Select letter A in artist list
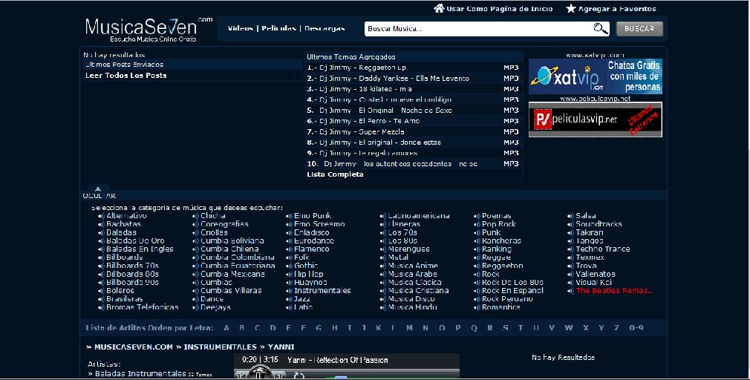The image size is (750, 380). 226,327
